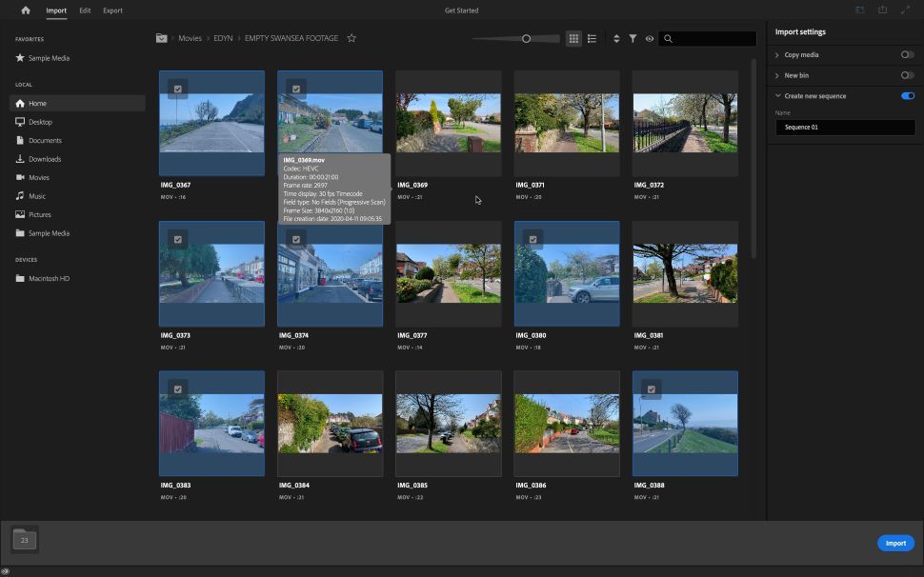Viewport: 924px width, 577px height.
Task: Open the Movies location in the sidebar
Action: [x=38, y=177]
